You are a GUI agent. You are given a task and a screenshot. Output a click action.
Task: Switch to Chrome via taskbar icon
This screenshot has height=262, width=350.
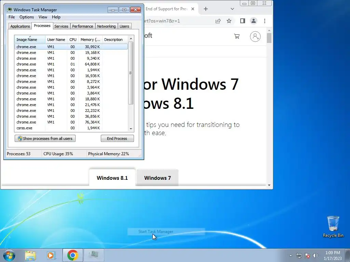coord(72,255)
